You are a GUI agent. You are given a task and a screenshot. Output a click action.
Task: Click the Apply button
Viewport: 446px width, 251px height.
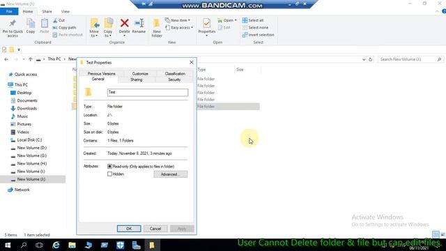[x=182, y=229]
